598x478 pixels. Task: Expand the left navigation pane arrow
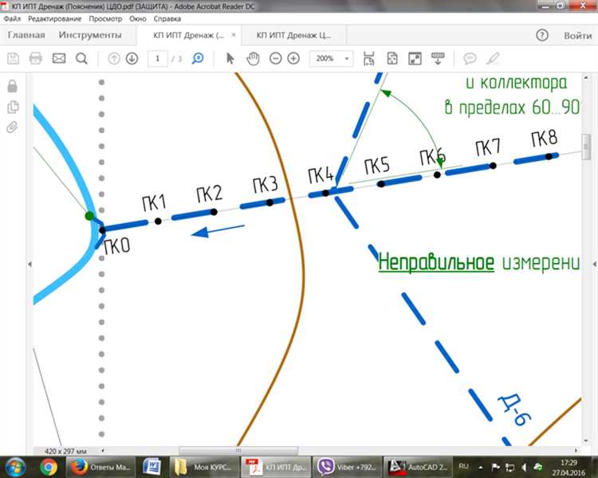[x=29, y=264]
